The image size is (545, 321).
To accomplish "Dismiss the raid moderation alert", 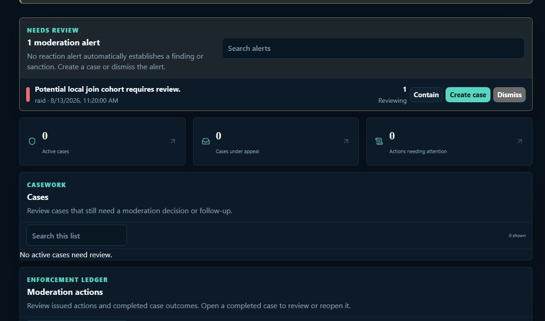I will click(509, 94).
